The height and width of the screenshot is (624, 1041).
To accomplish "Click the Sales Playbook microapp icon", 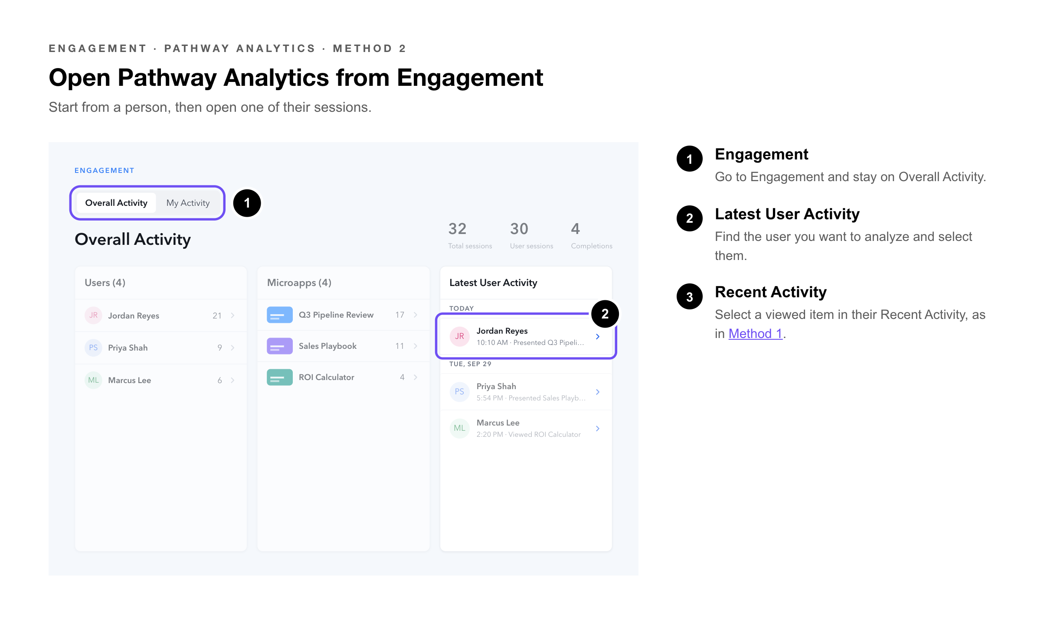I will coord(280,346).
